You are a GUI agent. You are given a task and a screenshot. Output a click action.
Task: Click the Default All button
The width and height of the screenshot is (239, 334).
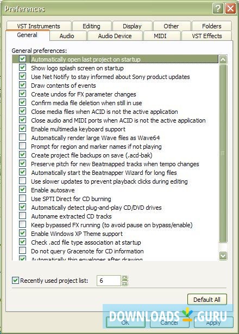click(x=207, y=300)
